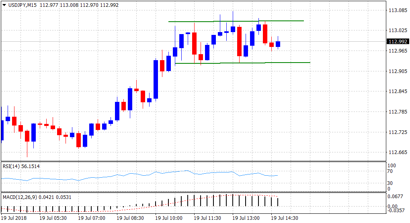Click the 113.025 price axis label
Viewport: 410px width, 223px height.
click(398, 30)
